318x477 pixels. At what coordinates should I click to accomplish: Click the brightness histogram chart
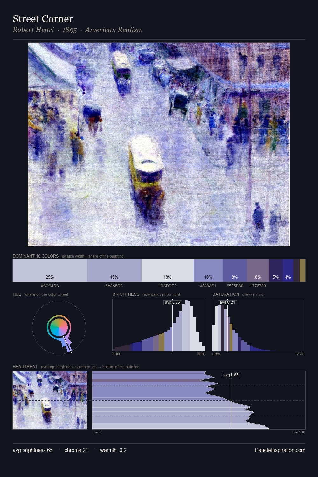pyautogui.click(x=159, y=325)
